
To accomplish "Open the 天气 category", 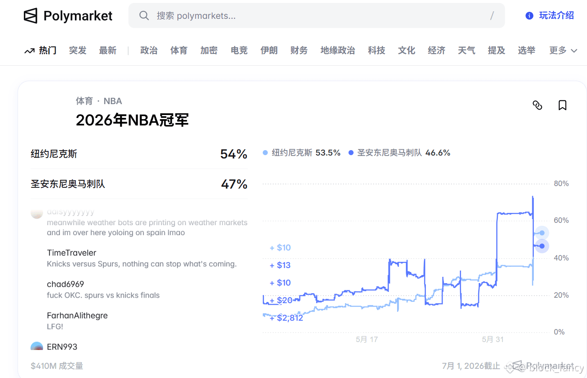I will 467,51.
